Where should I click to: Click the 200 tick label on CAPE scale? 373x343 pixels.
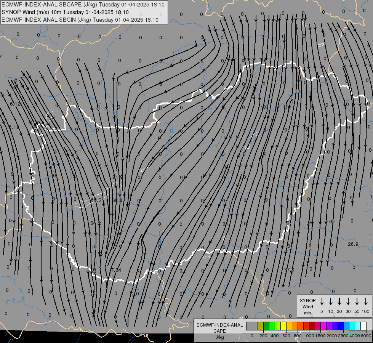tap(263, 336)
